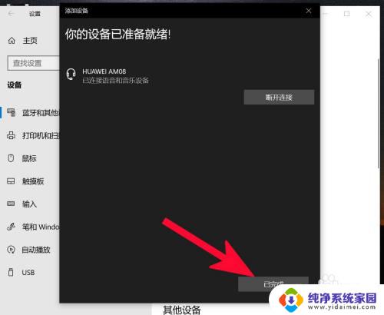
Task: Open 自动播放 settings page
Action: pyautogui.click(x=36, y=250)
